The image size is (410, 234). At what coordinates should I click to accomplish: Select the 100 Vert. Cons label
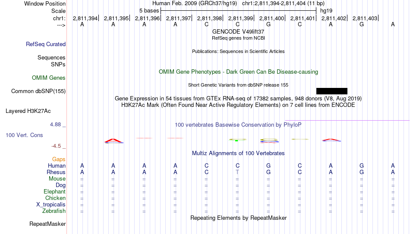pyautogui.click(x=24, y=135)
